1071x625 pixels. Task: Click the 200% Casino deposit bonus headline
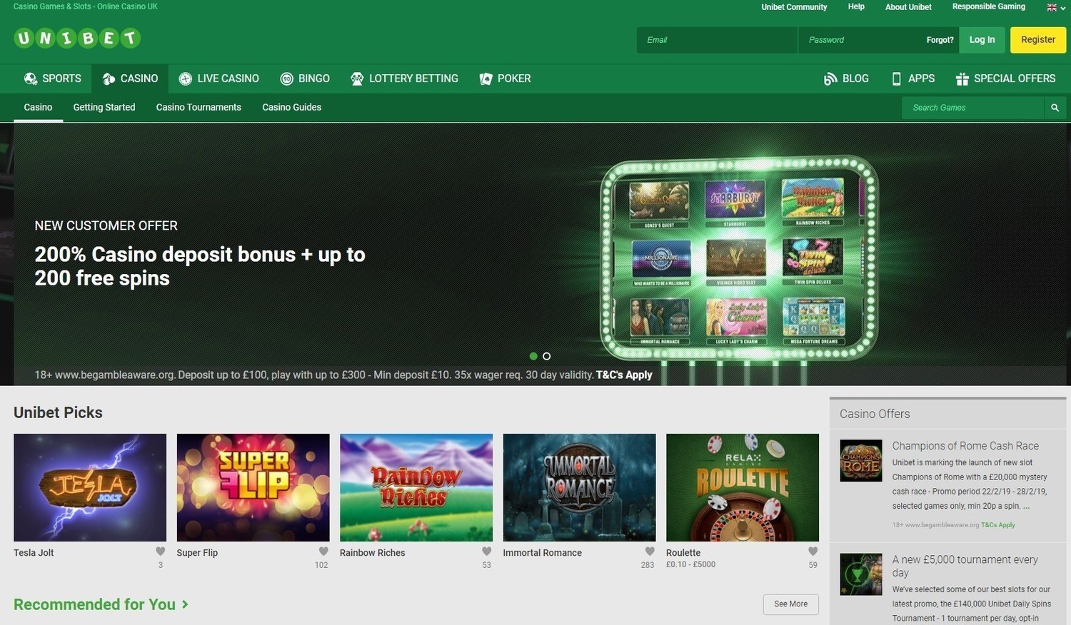[200, 266]
